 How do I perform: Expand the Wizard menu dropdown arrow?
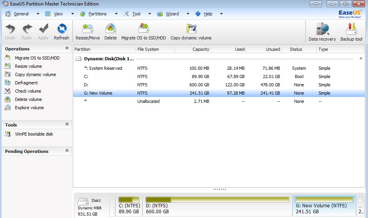click(188, 14)
